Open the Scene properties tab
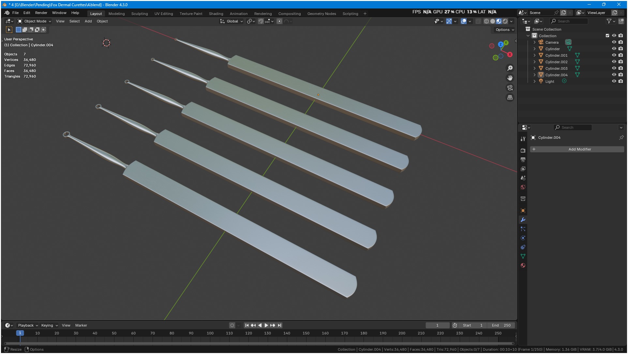This screenshot has width=628, height=354. (523, 178)
